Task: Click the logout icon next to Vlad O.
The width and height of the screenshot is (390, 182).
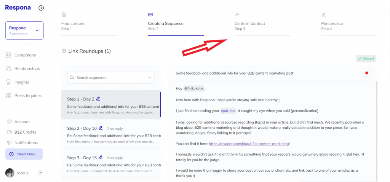Action: click(40, 172)
